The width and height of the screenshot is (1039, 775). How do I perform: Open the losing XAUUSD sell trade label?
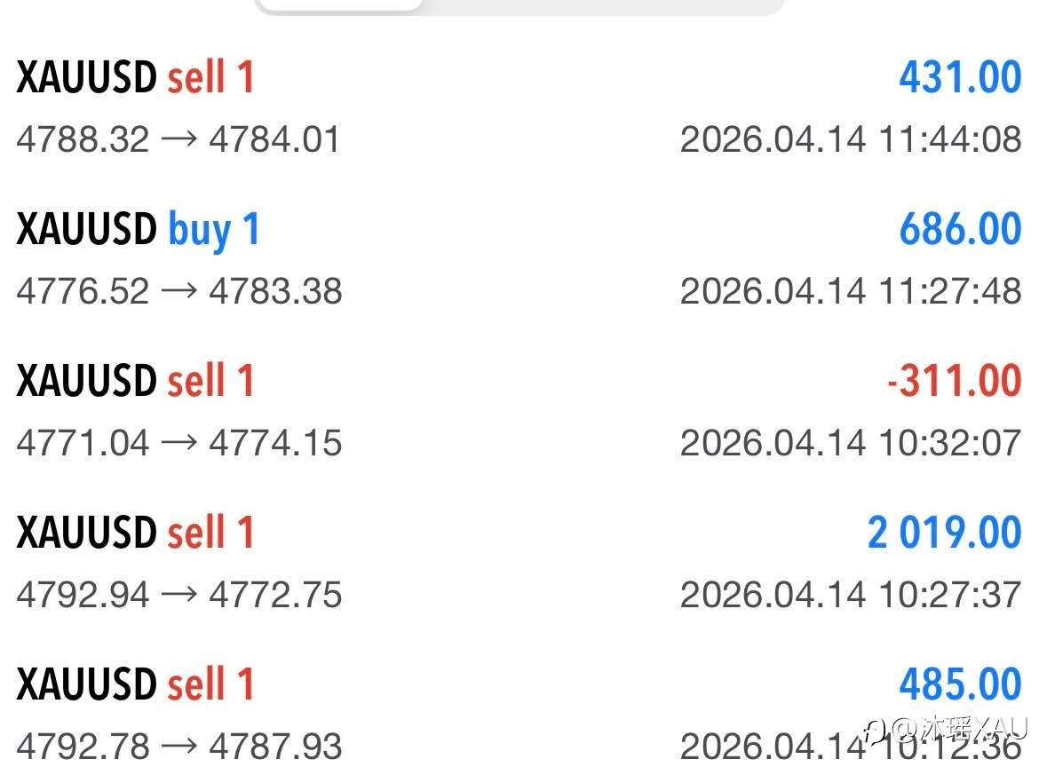pyautogui.click(x=135, y=382)
